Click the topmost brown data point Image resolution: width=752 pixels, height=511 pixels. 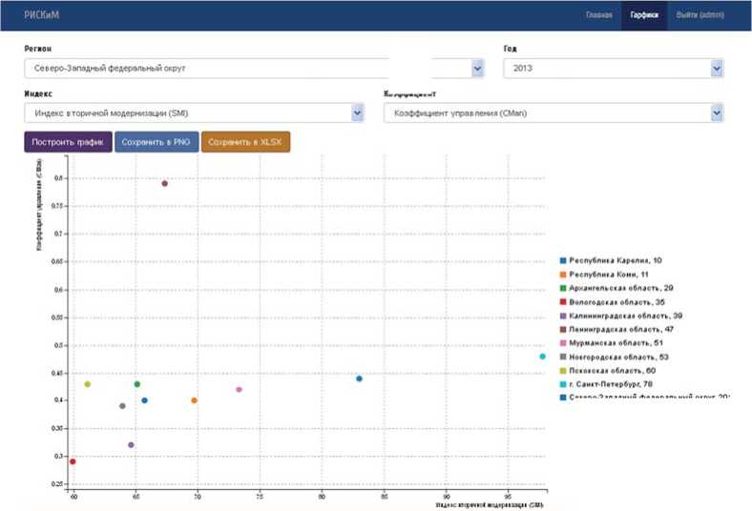(165, 183)
